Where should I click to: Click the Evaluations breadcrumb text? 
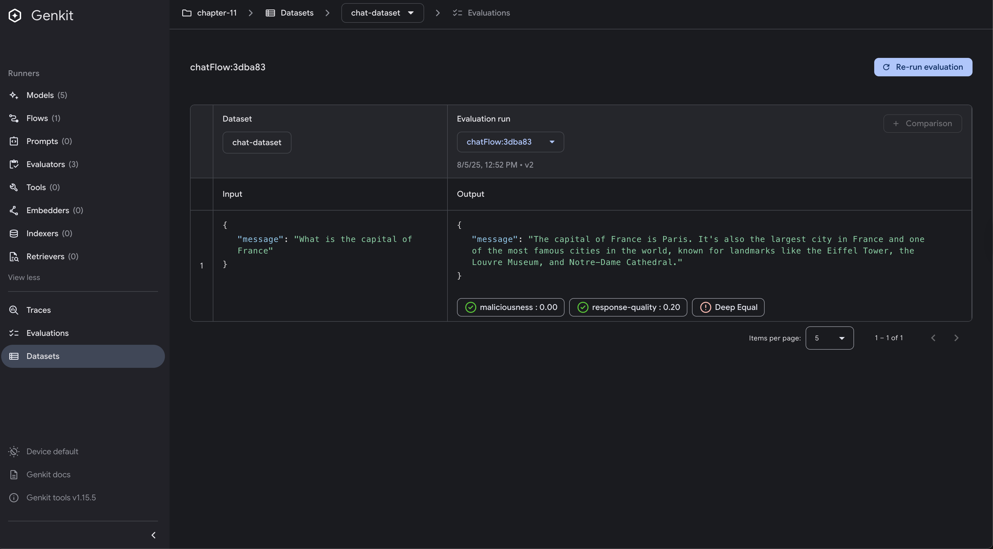[x=488, y=13]
